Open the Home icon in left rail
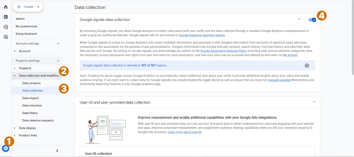The height and width of the screenshot is (157, 354). pyautogui.click(x=6, y=7)
